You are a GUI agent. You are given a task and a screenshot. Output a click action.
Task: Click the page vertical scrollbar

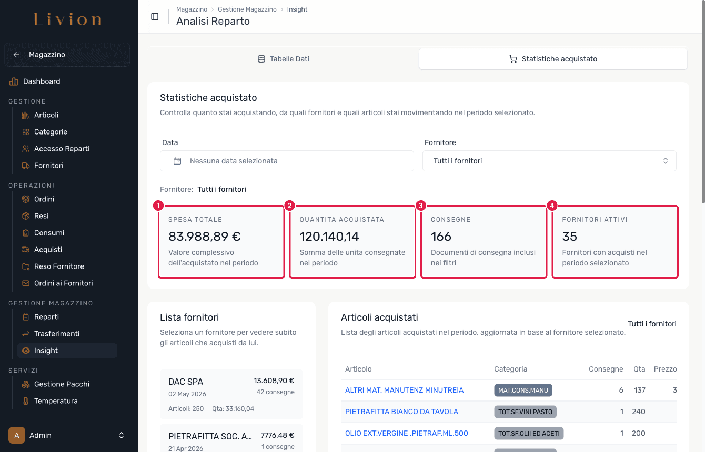702,105
